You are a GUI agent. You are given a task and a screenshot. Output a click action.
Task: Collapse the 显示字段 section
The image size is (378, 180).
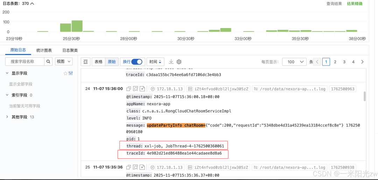(7, 73)
